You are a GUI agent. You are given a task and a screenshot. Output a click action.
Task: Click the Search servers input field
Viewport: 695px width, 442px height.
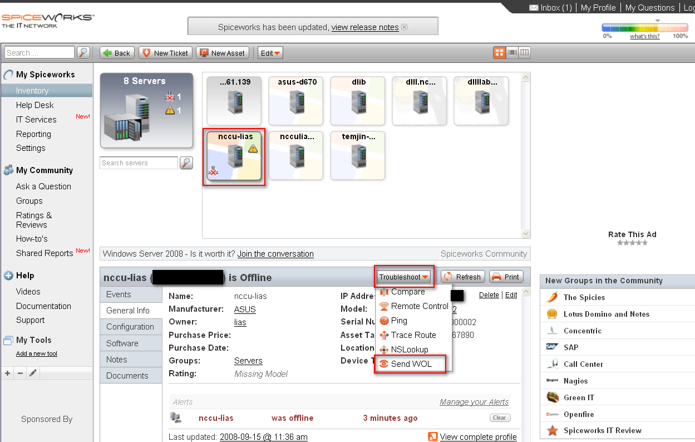tap(139, 163)
